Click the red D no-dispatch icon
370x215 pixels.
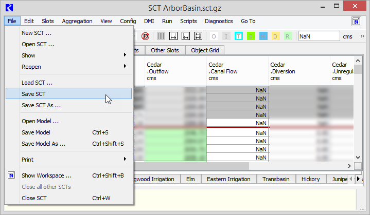pos(146,36)
